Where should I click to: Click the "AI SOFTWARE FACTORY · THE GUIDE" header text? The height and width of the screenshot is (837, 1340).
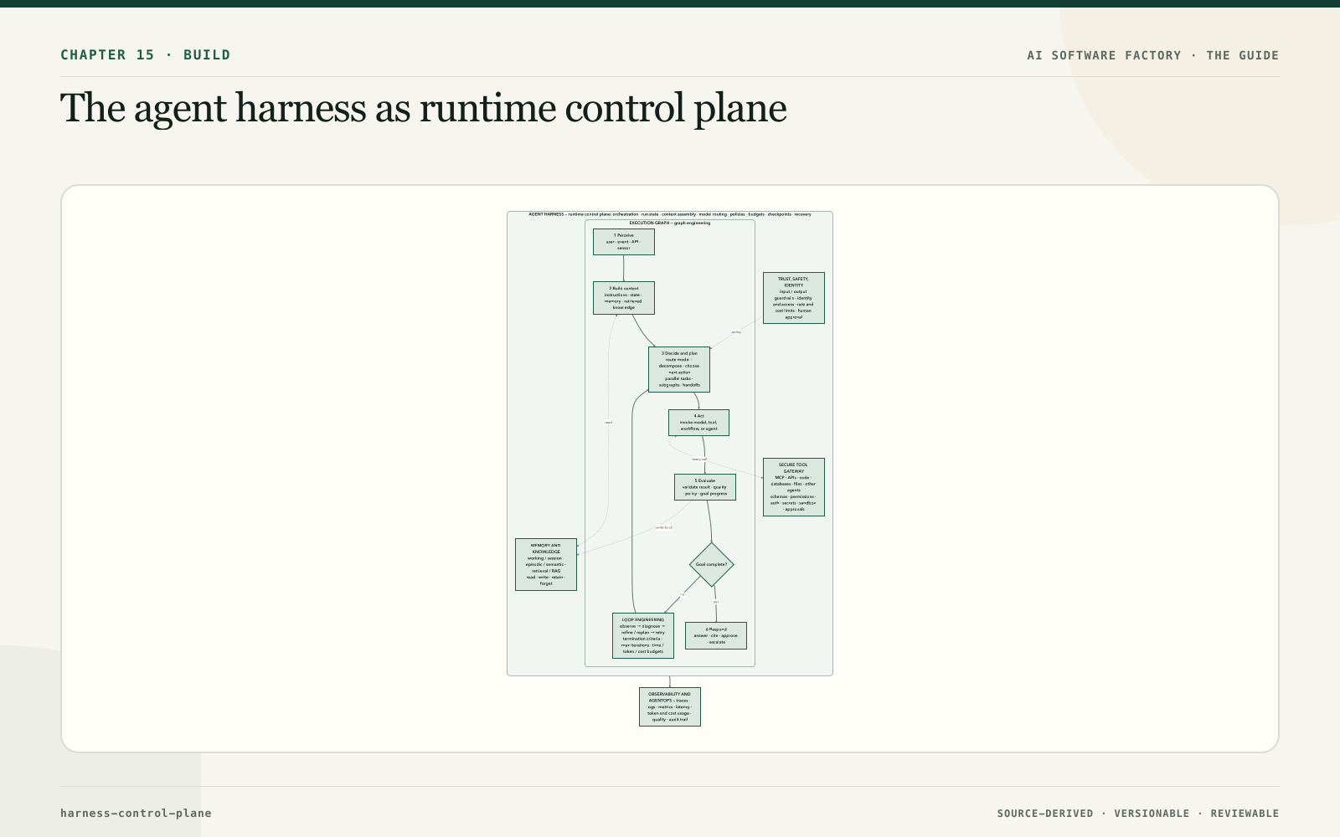pos(1153,55)
